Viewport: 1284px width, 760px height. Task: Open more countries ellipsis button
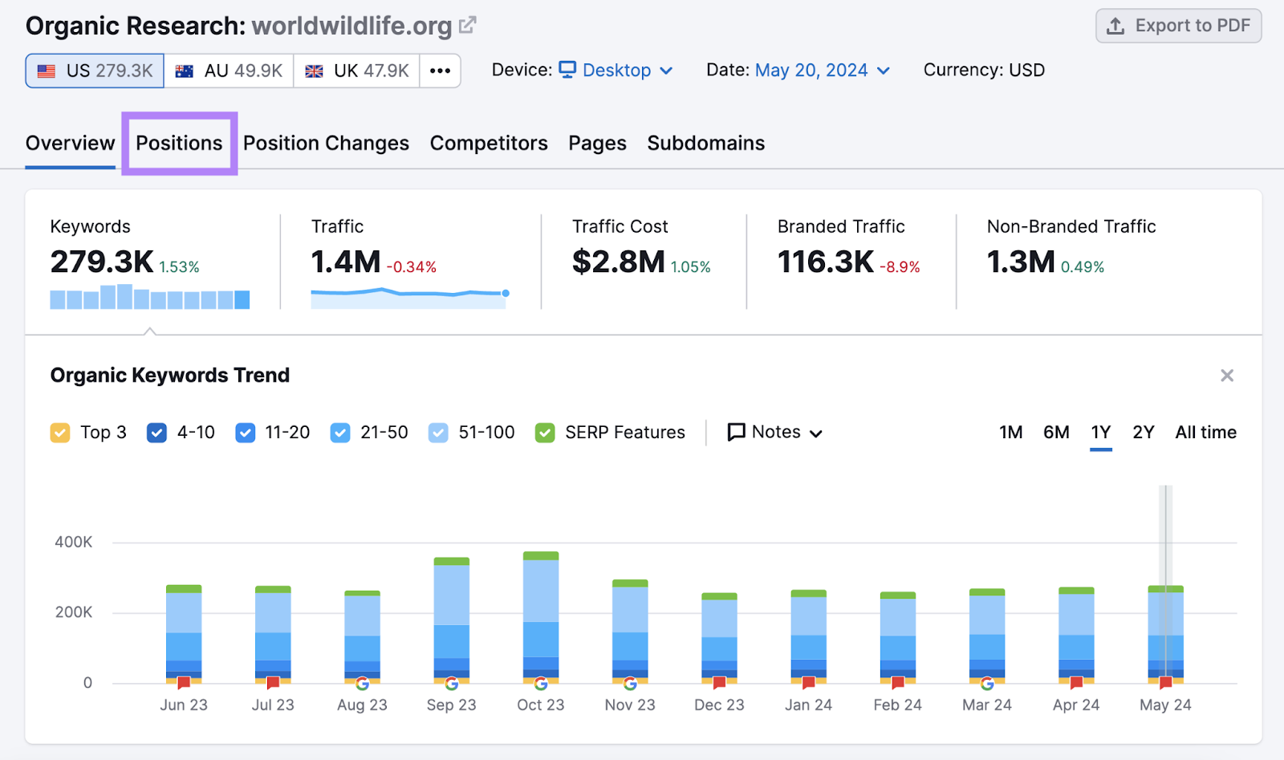pos(440,71)
